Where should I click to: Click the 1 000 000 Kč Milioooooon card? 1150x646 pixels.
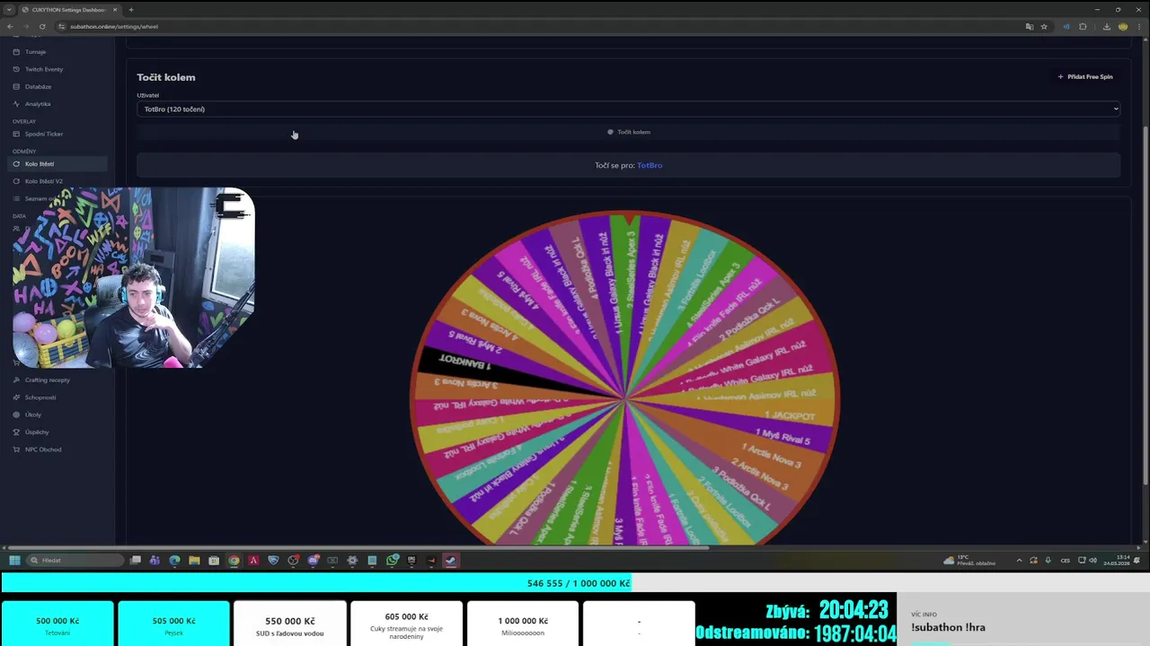523,624
